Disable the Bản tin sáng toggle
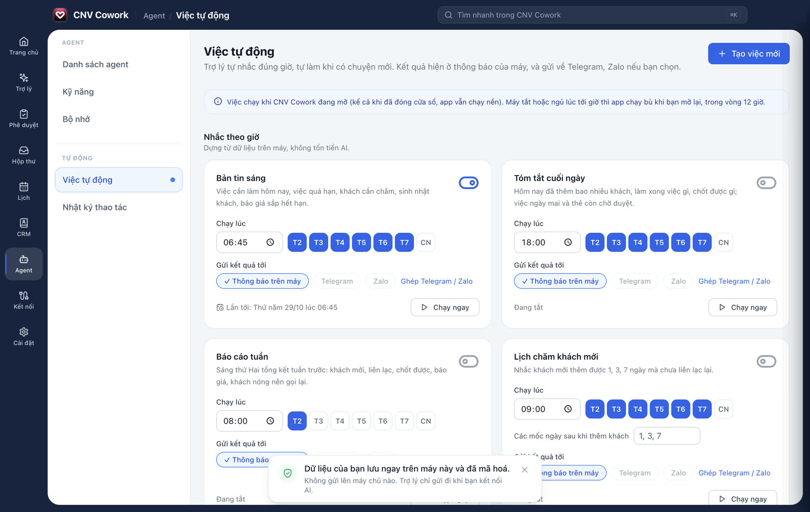The height and width of the screenshot is (512, 810). (x=469, y=183)
